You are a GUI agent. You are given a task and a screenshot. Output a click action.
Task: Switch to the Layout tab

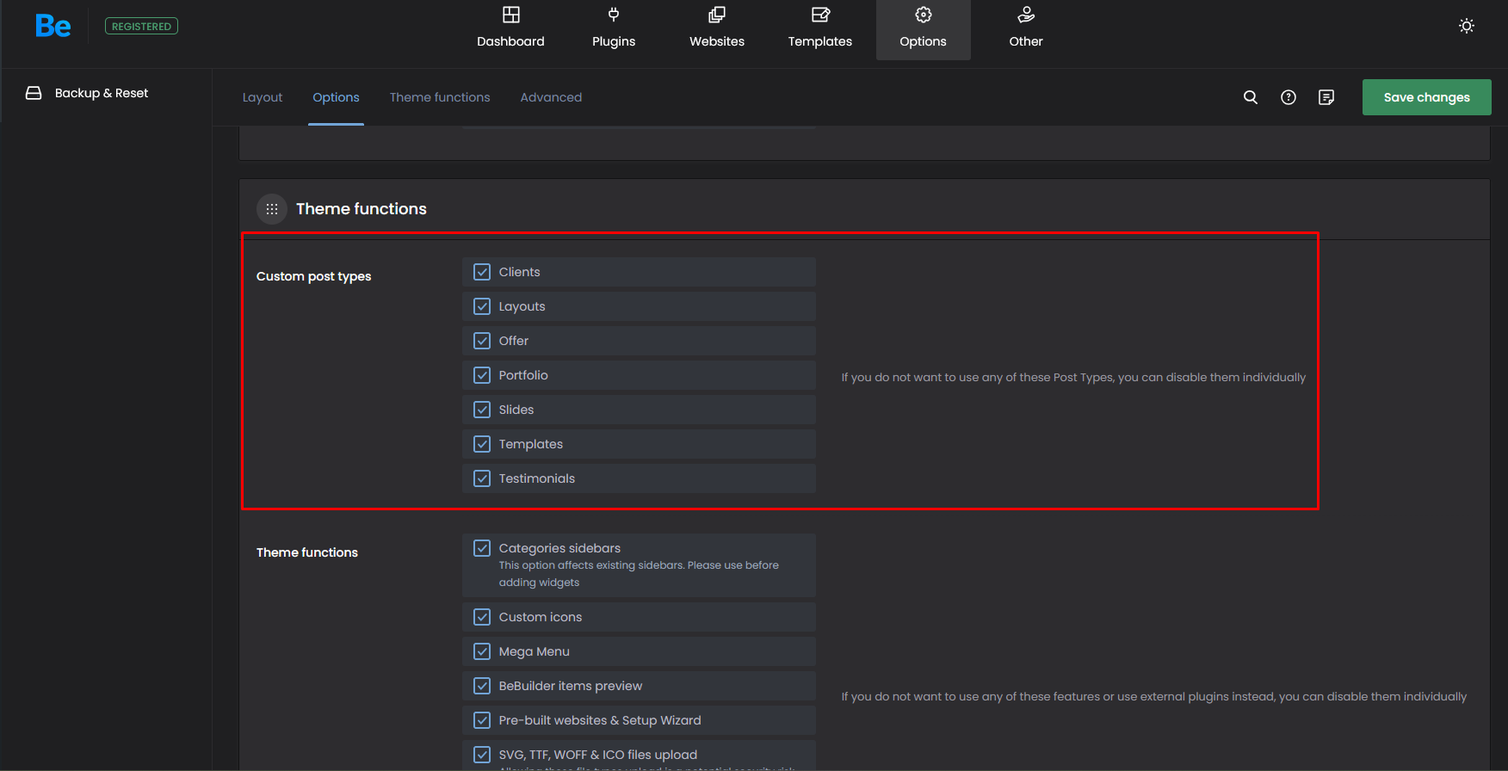pos(263,97)
